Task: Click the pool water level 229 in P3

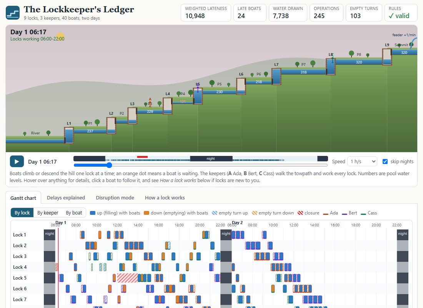Action: tap(150, 111)
